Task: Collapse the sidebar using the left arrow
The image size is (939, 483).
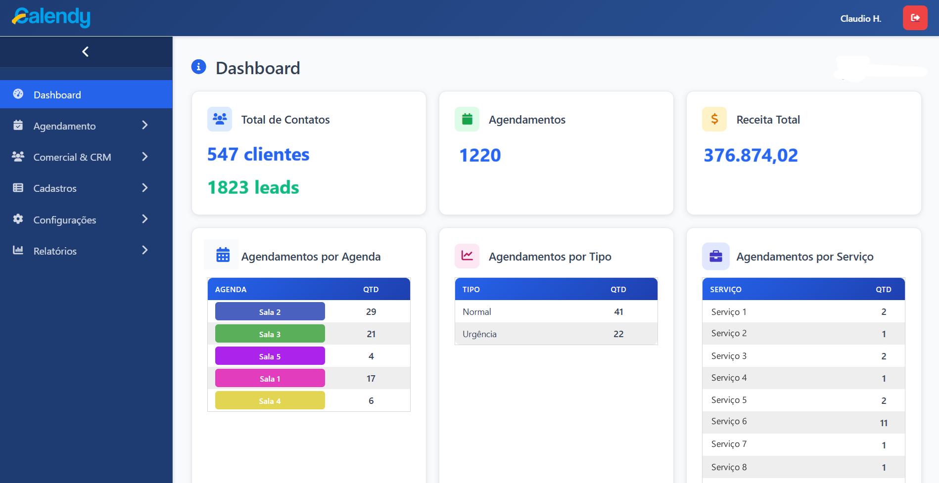Action: pos(86,51)
